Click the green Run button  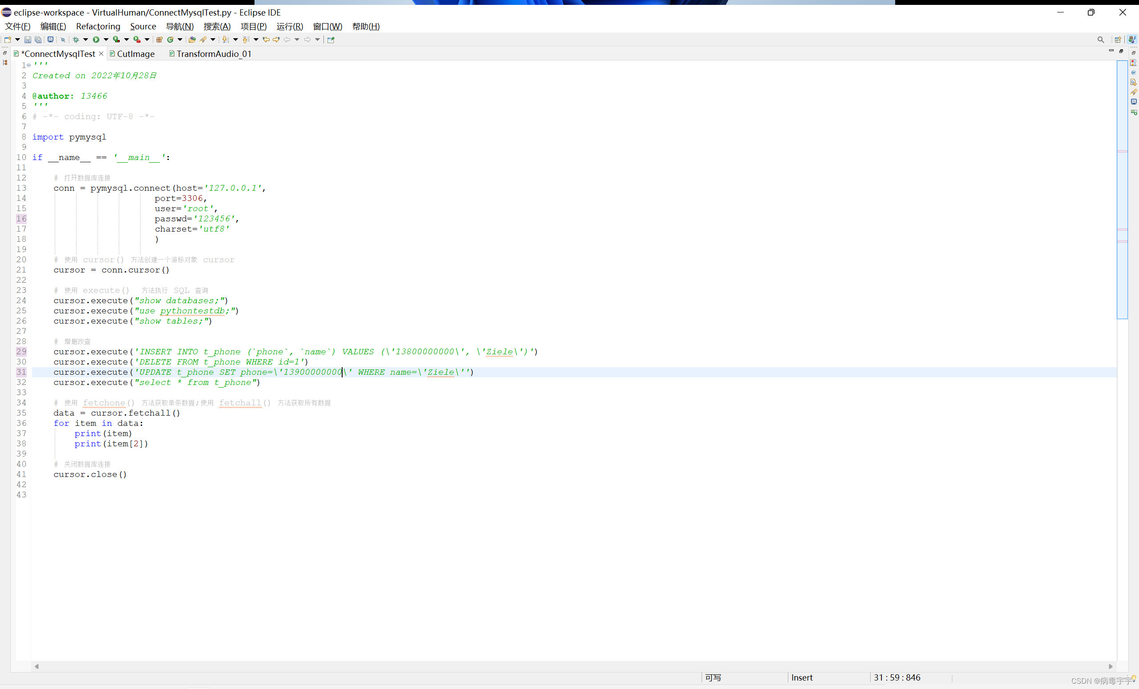[x=96, y=40]
